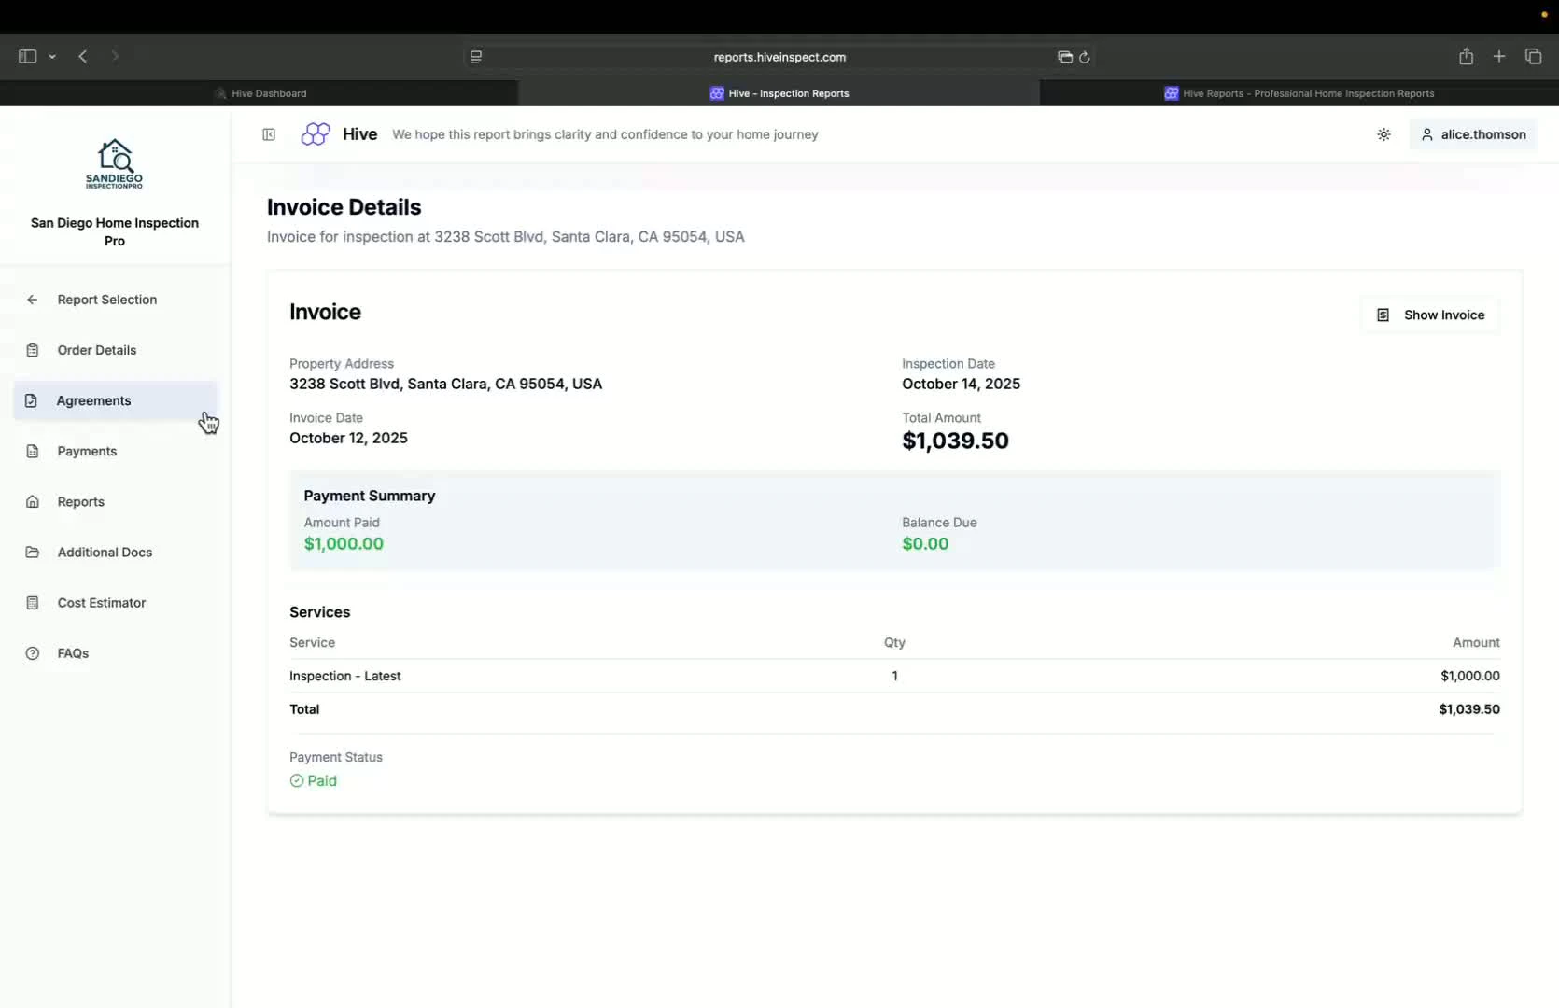1559x1008 pixels.
Task: Open Agreements in the sidebar
Action: coord(116,400)
